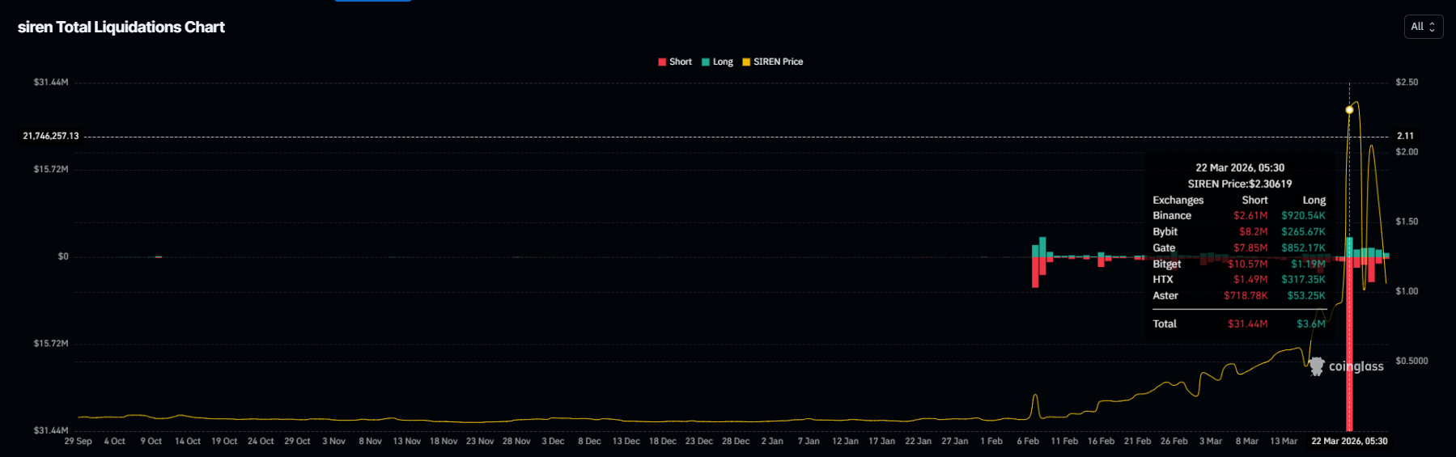Click the $0.5000 right axis label
Viewport: 1456px width, 457px height.
tap(1411, 361)
